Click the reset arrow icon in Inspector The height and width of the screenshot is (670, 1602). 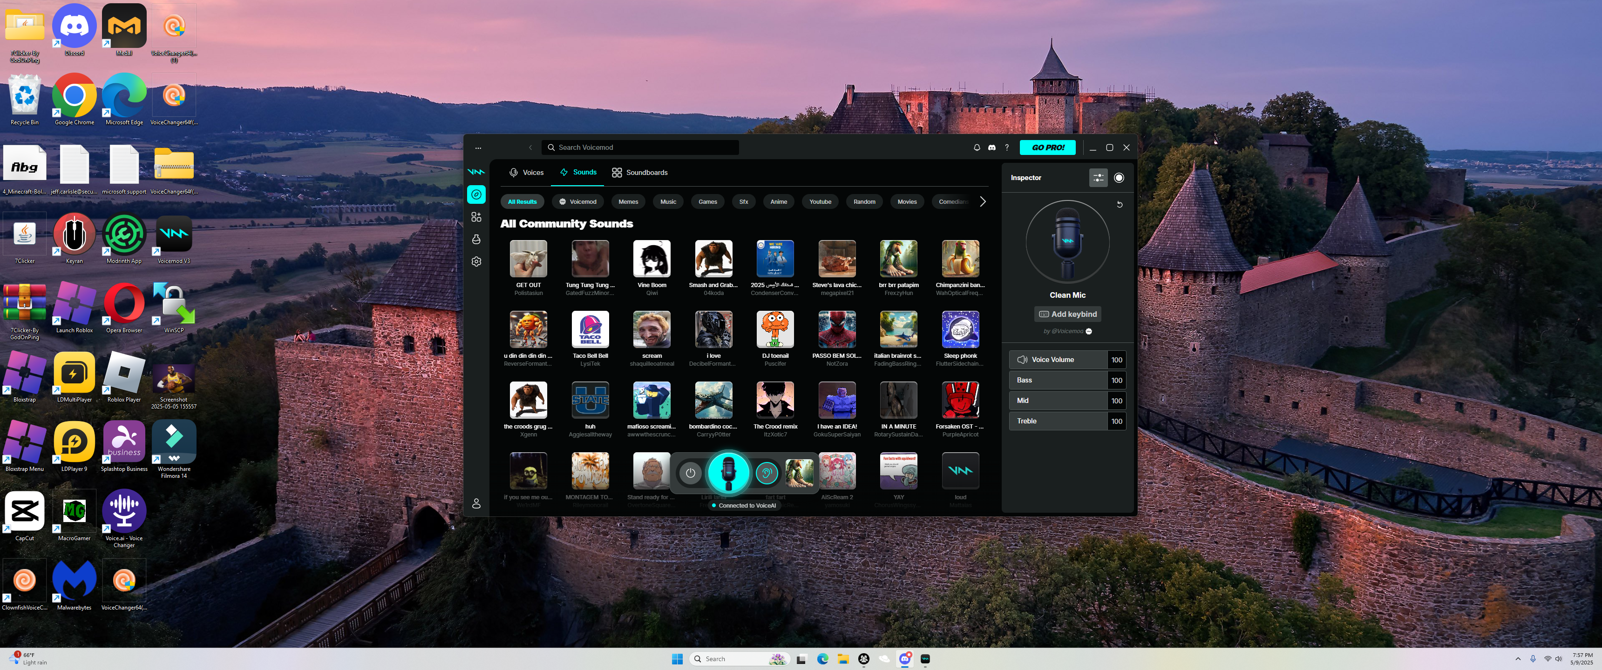1120,204
